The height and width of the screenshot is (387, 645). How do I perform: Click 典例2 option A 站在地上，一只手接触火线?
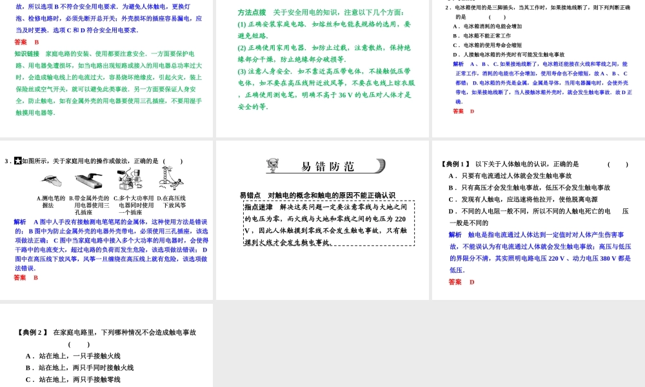[73, 356]
